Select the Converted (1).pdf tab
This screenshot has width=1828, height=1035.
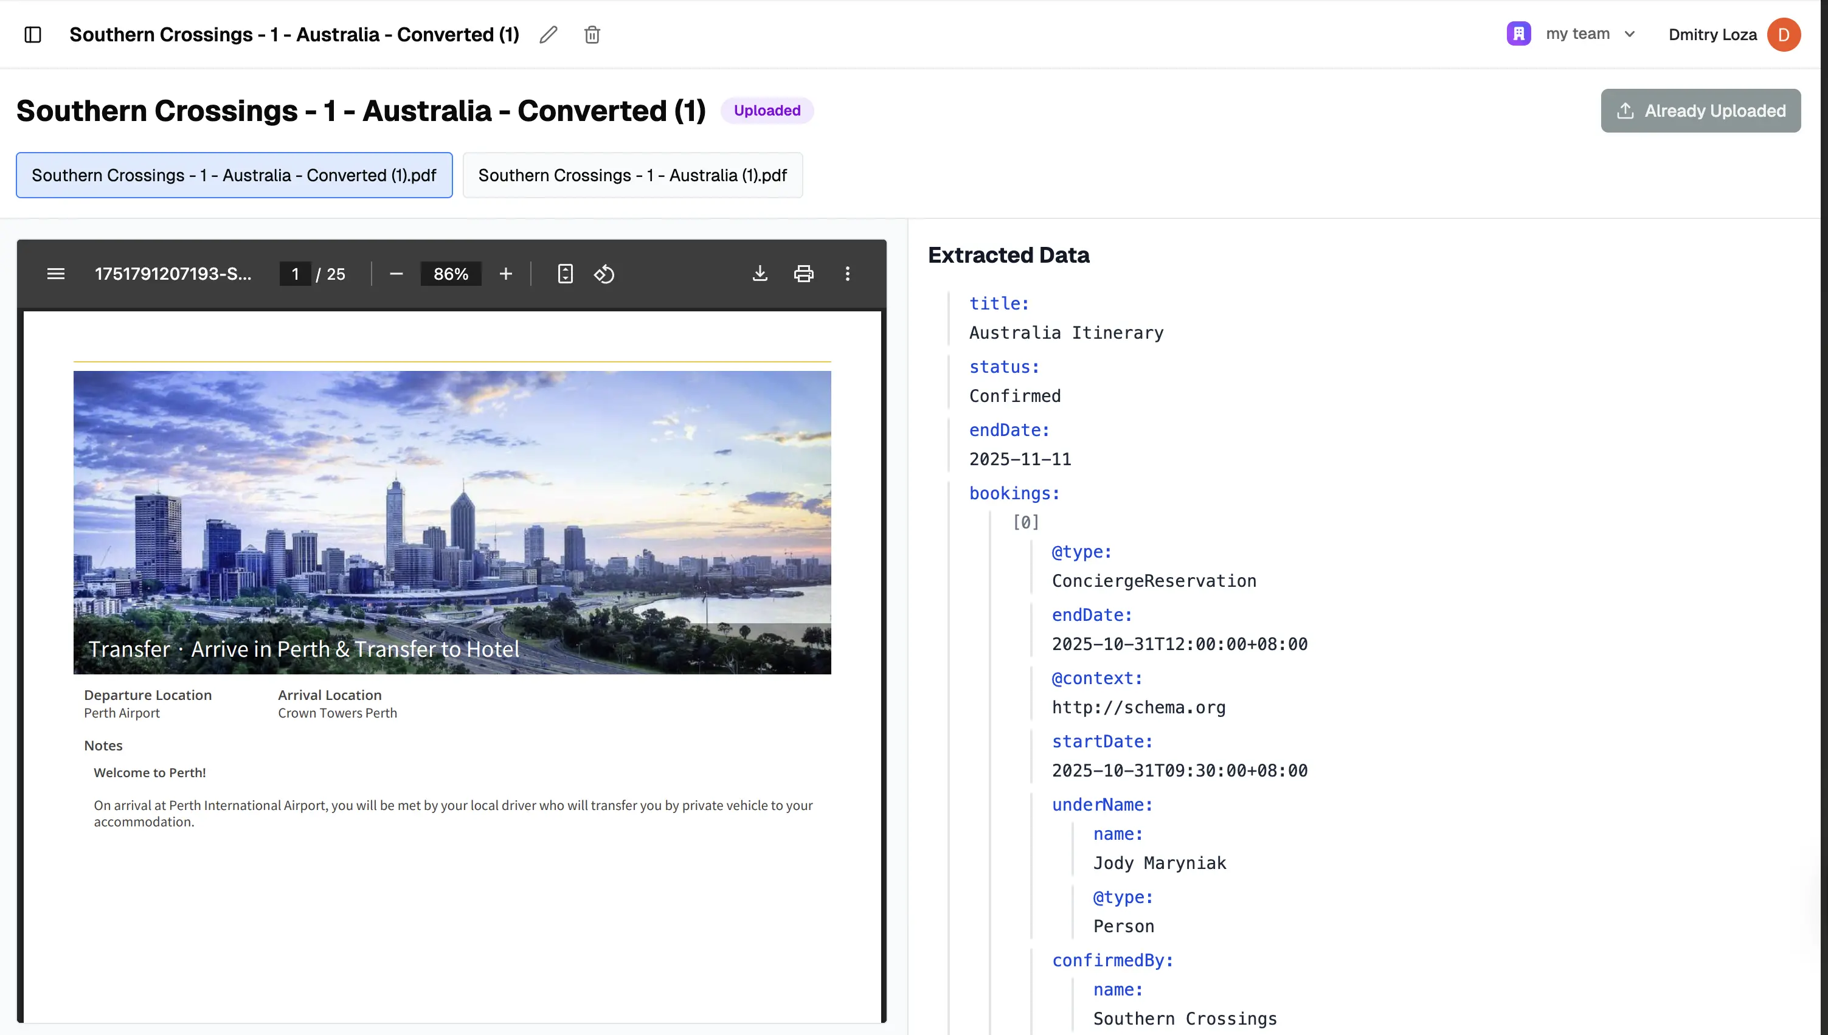click(x=234, y=175)
